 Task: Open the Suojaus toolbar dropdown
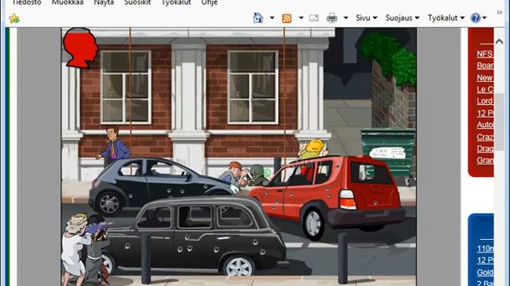402,17
